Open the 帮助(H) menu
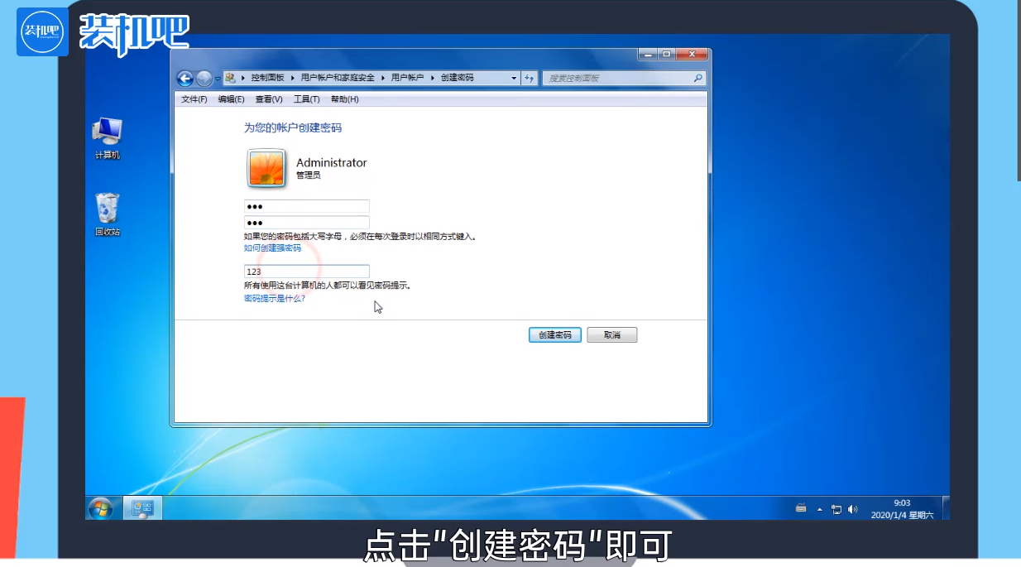 (344, 99)
